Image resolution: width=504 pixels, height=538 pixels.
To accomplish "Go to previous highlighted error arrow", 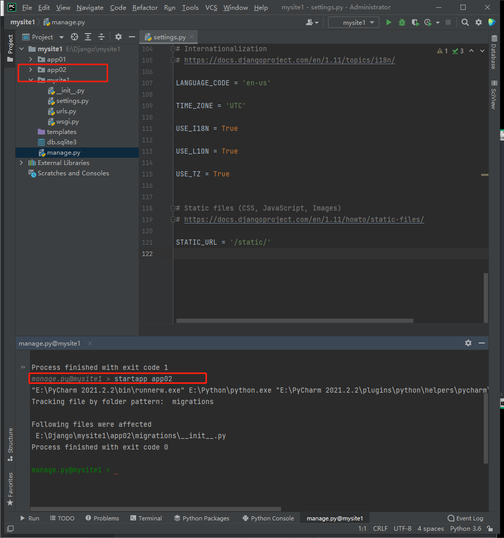I will click(471, 51).
